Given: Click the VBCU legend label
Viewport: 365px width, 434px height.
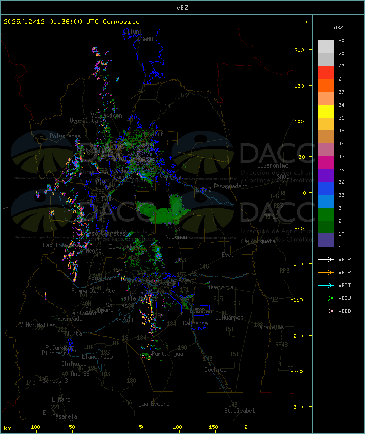Looking at the screenshot, I should pyautogui.click(x=344, y=298).
